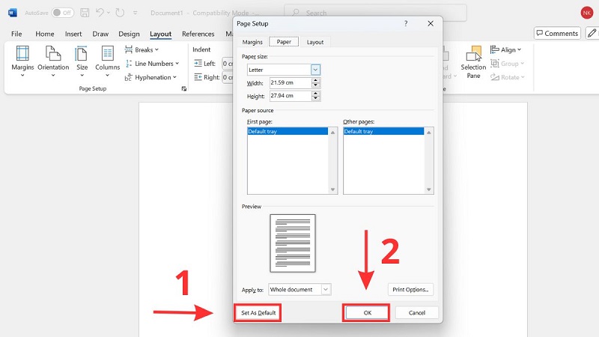Screen dimensions: 599x337
Task: Click the Orientation icon
Action: pyautogui.click(x=53, y=58)
